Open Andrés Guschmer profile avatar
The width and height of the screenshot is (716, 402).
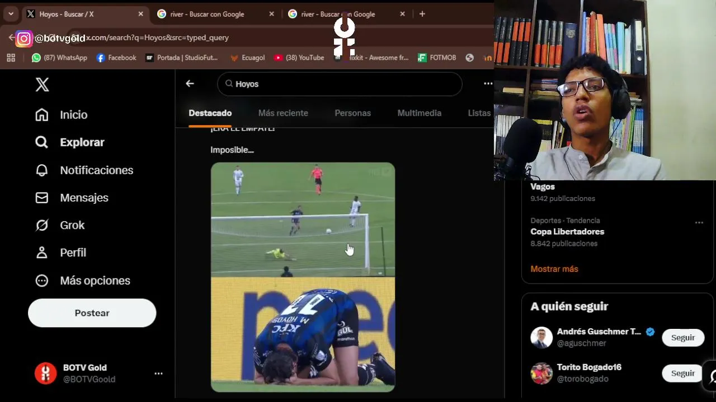(541, 337)
